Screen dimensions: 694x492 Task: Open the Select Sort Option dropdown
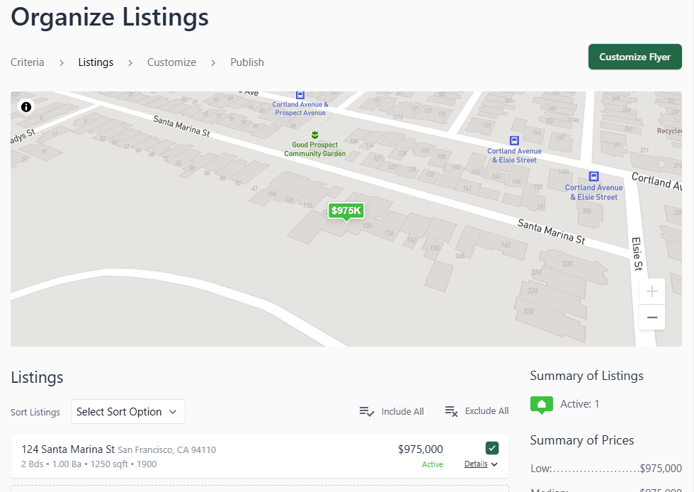click(127, 412)
